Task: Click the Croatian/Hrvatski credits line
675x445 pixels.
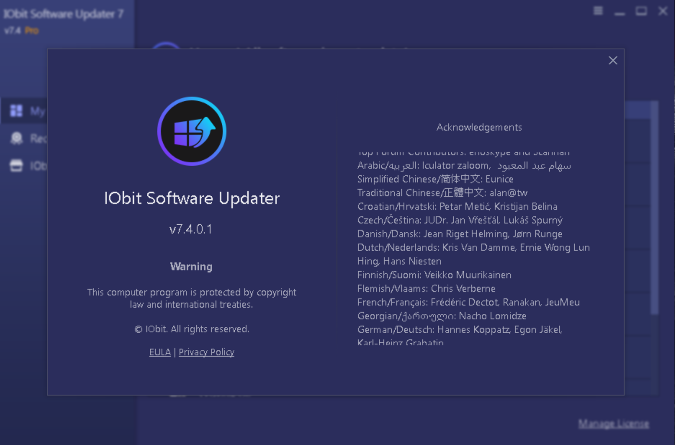Action: 457,206
